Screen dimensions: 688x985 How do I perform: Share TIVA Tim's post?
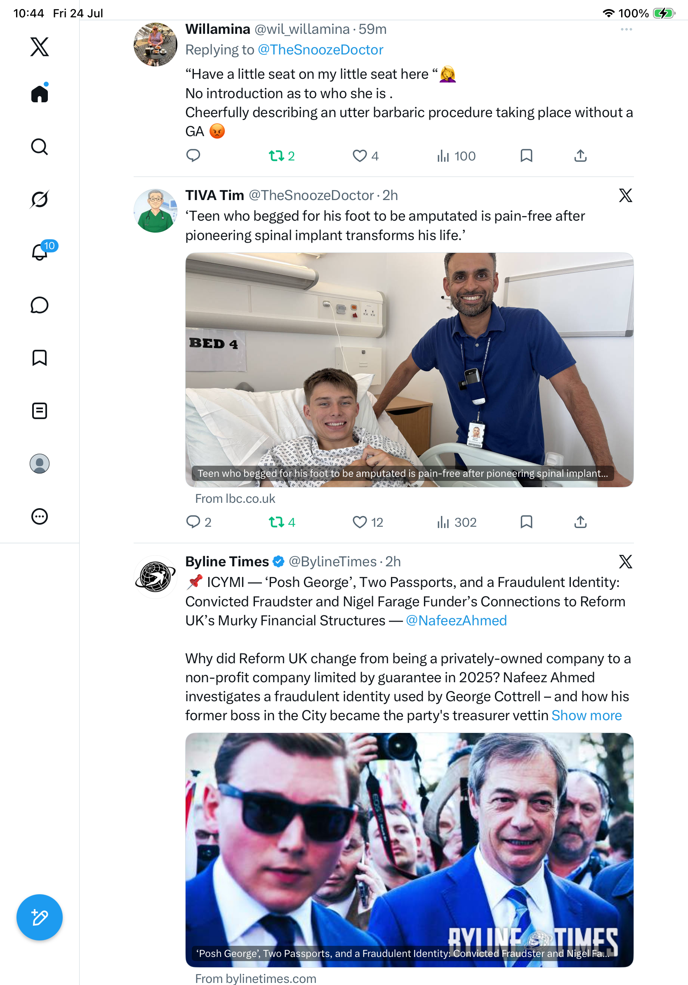pyautogui.click(x=580, y=522)
